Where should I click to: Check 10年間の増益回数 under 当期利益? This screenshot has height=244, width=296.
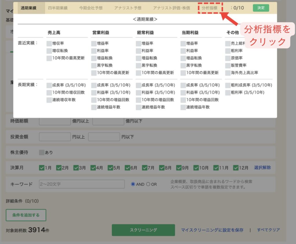(183, 100)
